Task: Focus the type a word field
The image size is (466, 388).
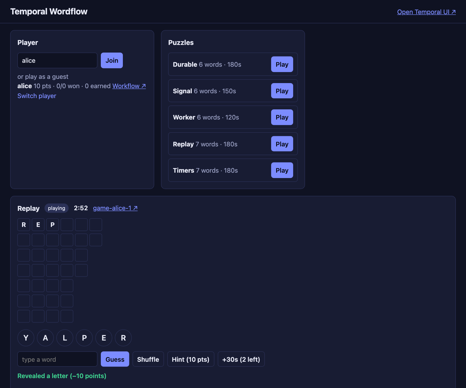Action: 57,359
